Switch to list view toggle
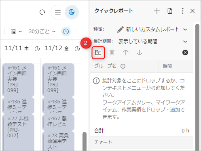This screenshot has height=151, width=201. coord(58,12)
